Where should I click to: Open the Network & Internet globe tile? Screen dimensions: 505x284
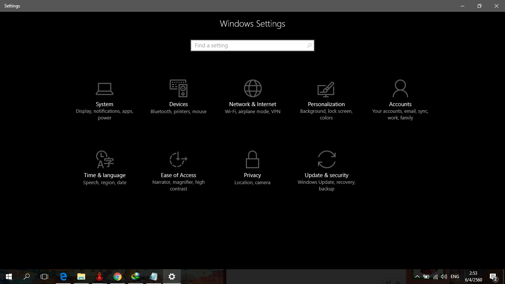click(x=253, y=97)
